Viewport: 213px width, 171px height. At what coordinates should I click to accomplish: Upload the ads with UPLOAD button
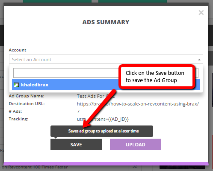click(136, 145)
